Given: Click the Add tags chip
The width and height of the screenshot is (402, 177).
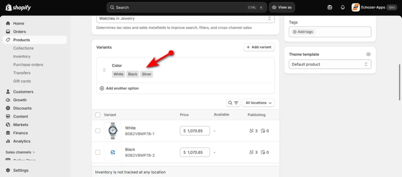Looking at the screenshot, I should [x=303, y=32].
